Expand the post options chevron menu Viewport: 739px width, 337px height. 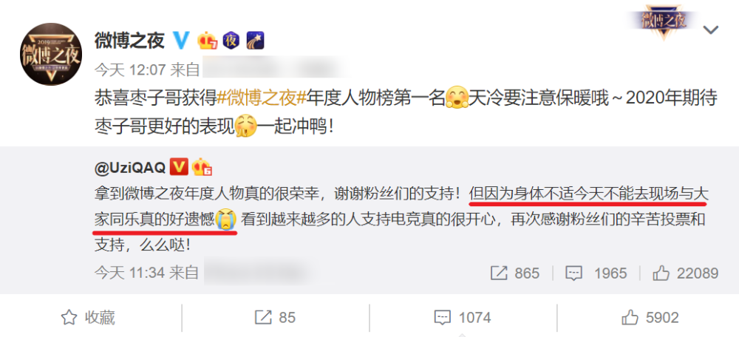point(710,30)
